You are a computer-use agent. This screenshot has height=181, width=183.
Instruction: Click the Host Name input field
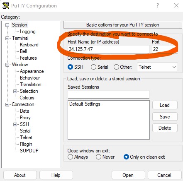[109, 49]
